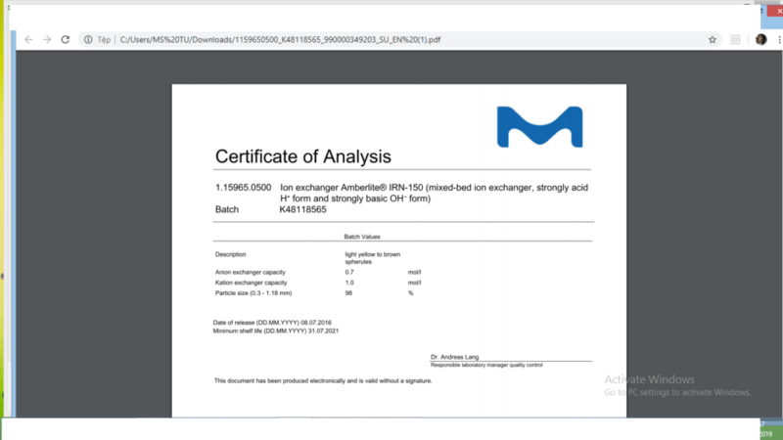
Task: Select batch number K48118565
Action: pos(302,209)
